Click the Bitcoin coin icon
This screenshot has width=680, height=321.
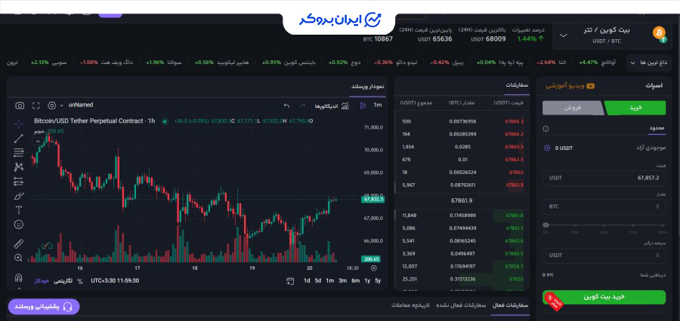tap(659, 33)
